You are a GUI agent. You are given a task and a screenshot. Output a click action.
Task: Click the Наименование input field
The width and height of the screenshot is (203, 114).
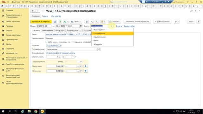pyautogui.click(x=68, y=38)
